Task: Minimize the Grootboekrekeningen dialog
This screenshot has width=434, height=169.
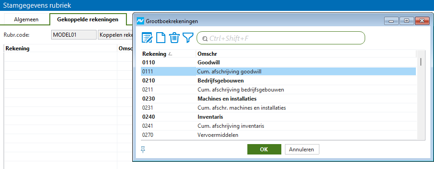Action: (x=391, y=21)
